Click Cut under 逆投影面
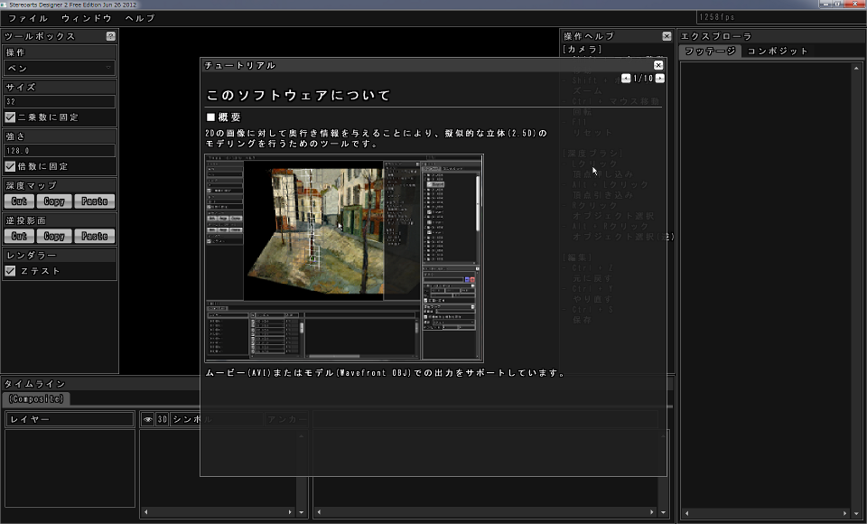The width and height of the screenshot is (867, 524). pos(19,237)
